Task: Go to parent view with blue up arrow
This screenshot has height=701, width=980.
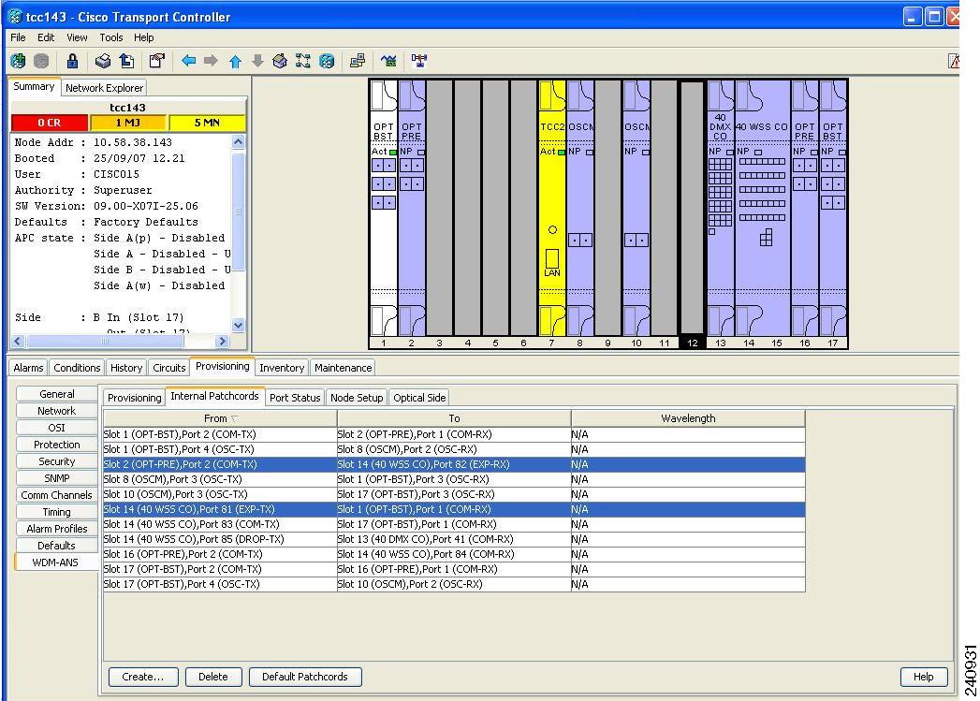Action: (235, 61)
